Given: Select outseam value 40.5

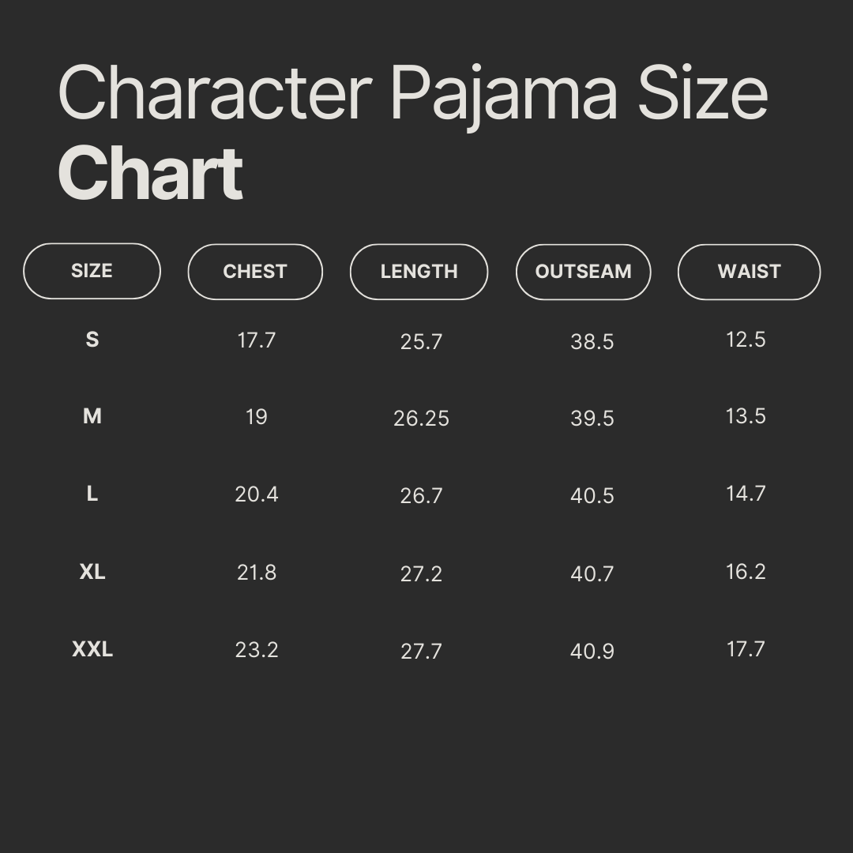Looking at the screenshot, I should pyautogui.click(x=592, y=496).
